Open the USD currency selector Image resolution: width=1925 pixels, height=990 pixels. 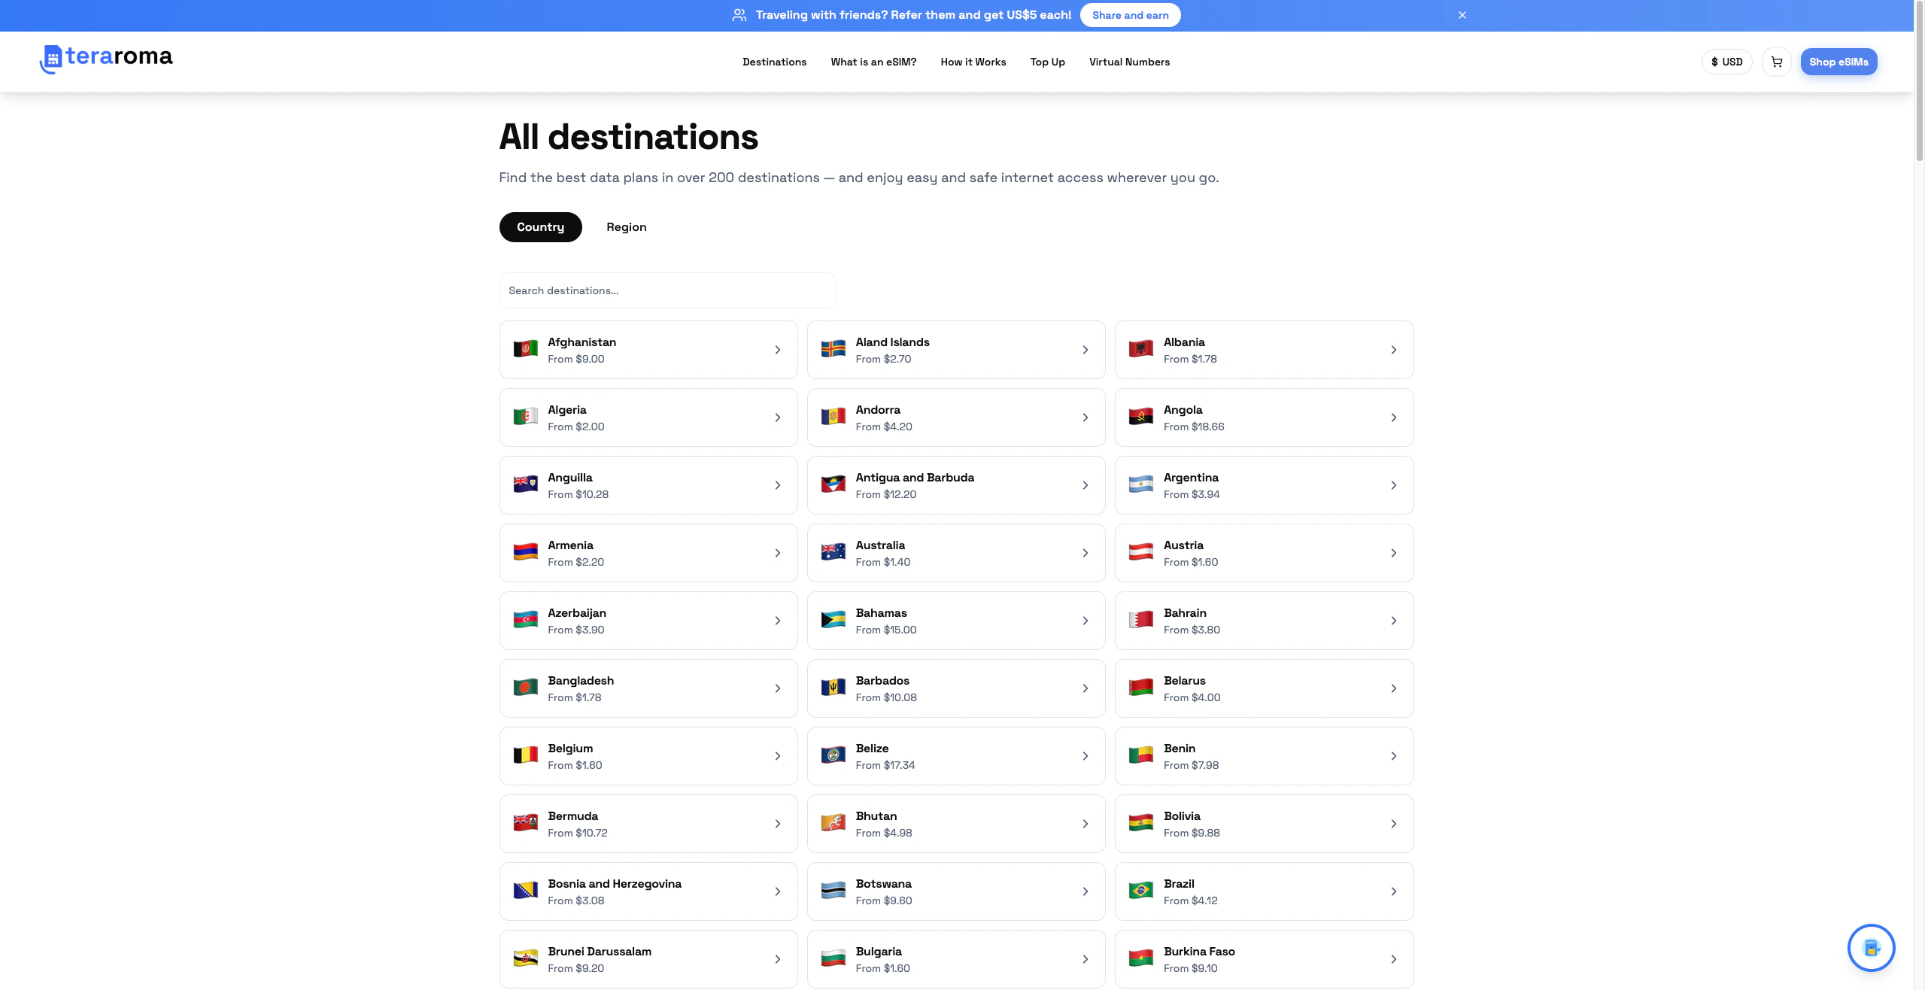[1726, 62]
